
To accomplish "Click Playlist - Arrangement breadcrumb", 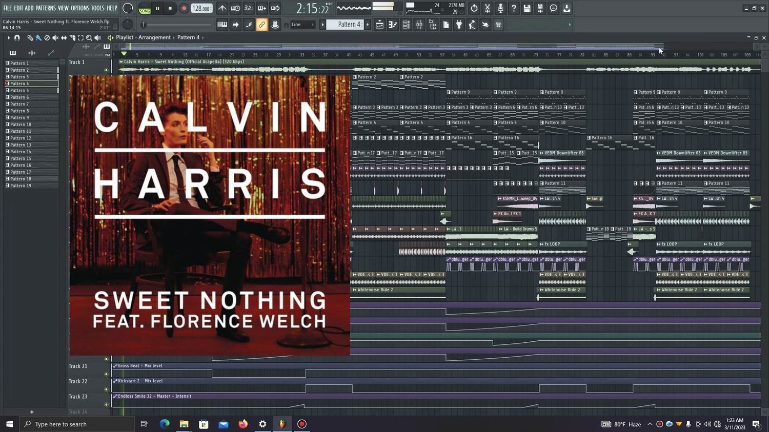I will click(x=143, y=37).
